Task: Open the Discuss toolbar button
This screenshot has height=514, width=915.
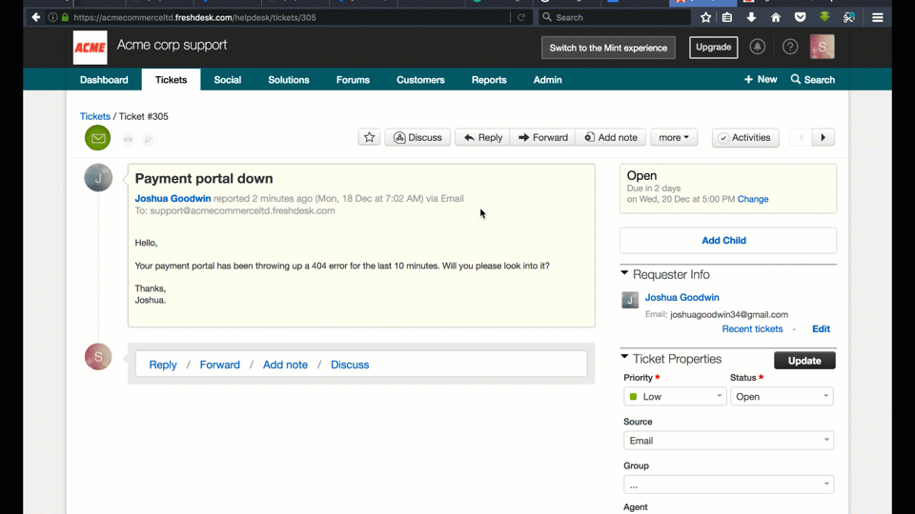Action: point(417,137)
